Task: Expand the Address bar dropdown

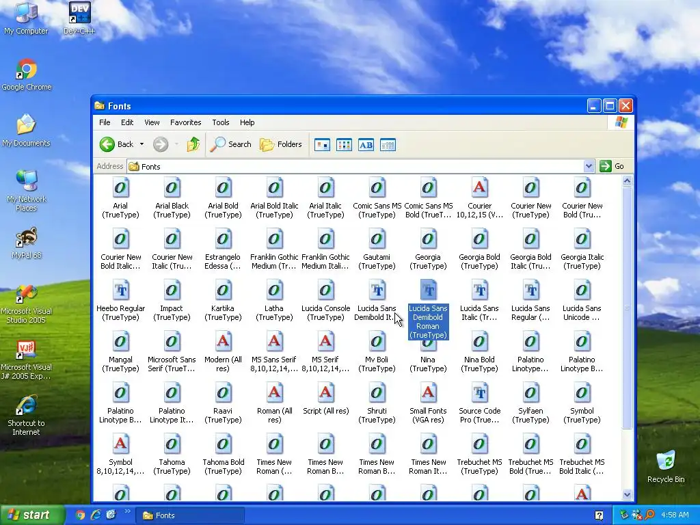Action: [x=589, y=166]
